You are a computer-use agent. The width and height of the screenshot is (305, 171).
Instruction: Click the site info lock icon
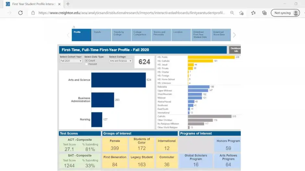(x=33, y=13)
